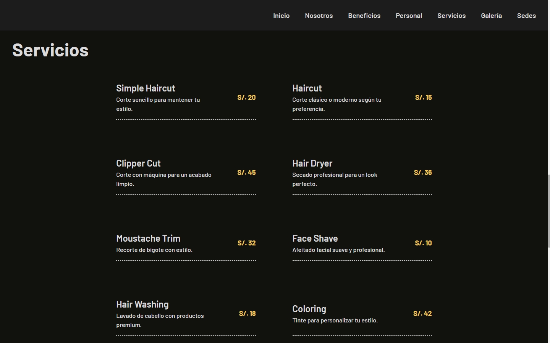The width and height of the screenshot is (550, 343).
Task: Click the page's vertical scrollbar thumb
Action: coord(548,211)
